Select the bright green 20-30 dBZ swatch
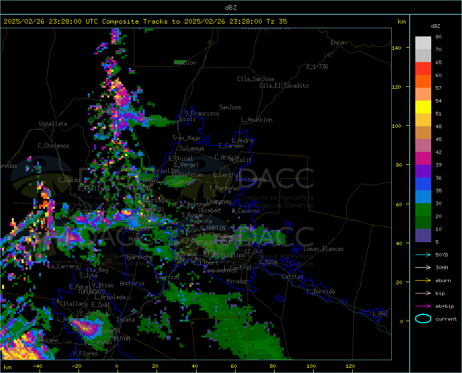 tap(423, 210)
